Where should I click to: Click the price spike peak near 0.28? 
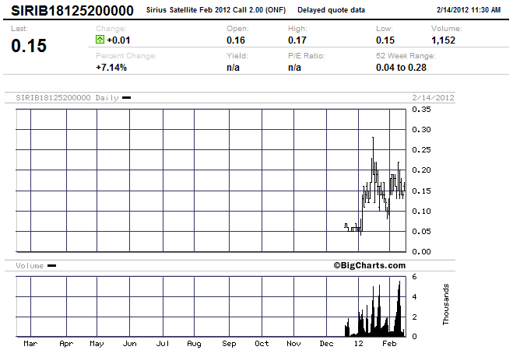[x=373, y=138]
